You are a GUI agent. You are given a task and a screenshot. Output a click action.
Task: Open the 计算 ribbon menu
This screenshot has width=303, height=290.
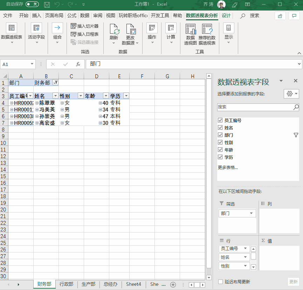171,33
